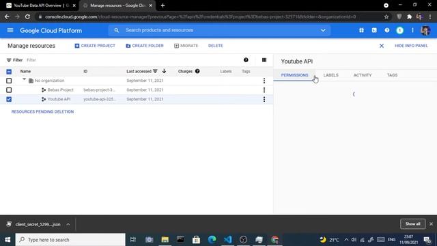Viewport: 437px width, 246px height.
Task: Open actions menu for Bebas Project row
Action: click(264, 90)
